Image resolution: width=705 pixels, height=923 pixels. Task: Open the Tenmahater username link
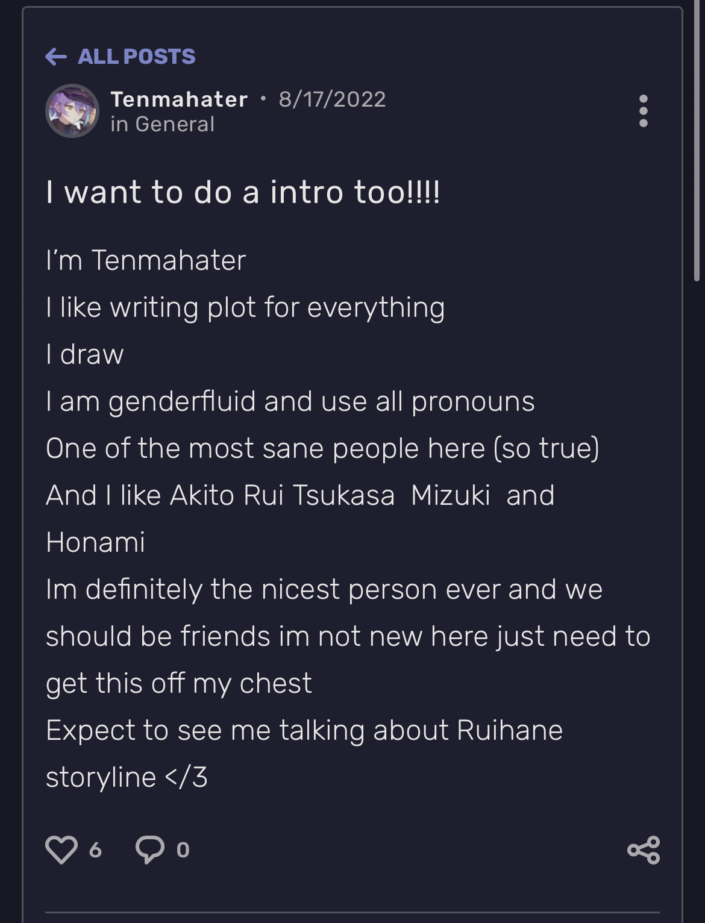[179, 99]
